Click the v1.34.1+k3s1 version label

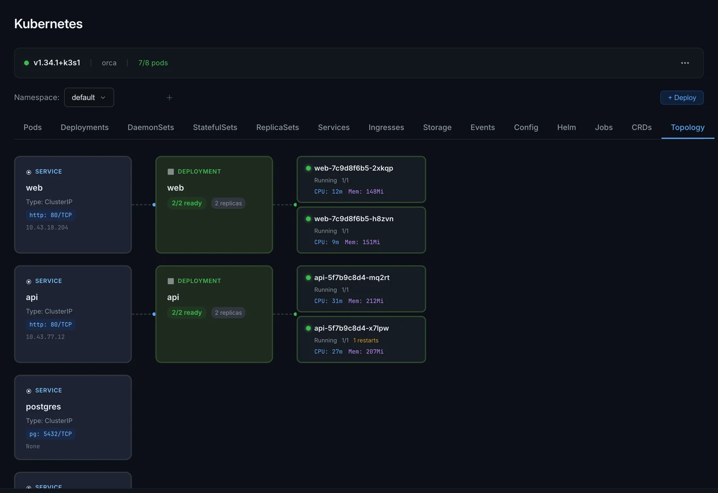tap(57, 63)
